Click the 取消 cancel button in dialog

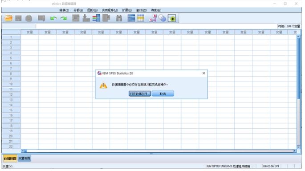pos(163,94)
